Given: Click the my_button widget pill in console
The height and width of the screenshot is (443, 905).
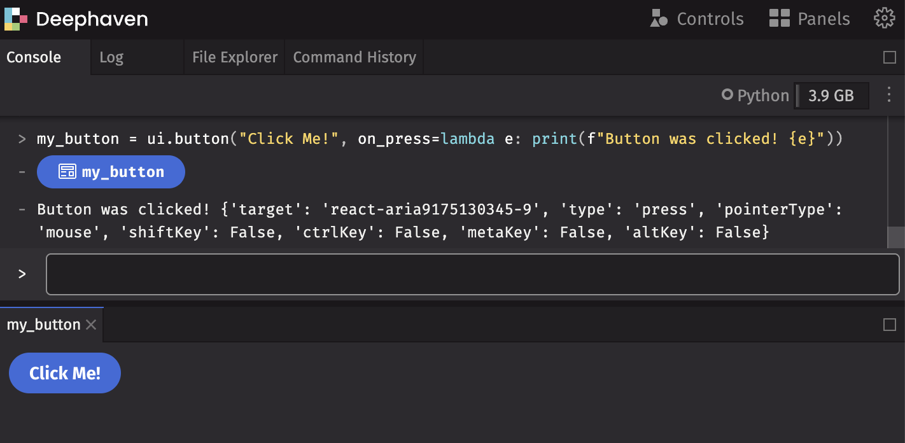Looking at the screenshot, I should tap(111, 172).
